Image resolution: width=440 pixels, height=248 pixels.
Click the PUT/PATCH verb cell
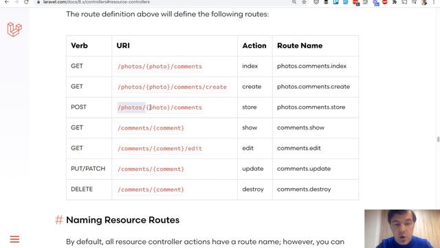88,169
